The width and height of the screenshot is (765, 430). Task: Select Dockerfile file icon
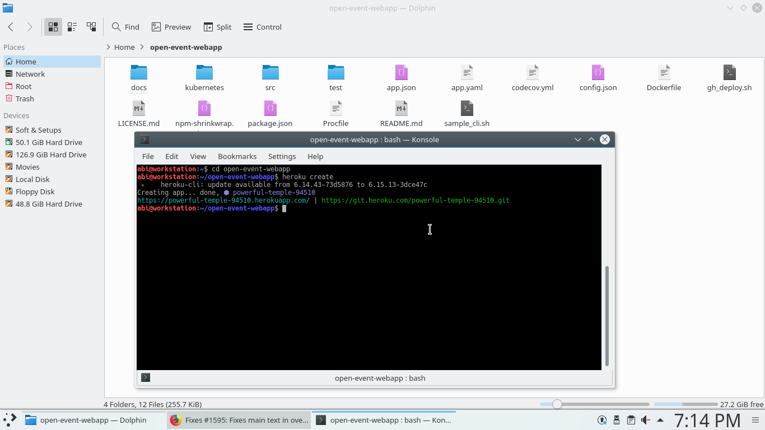(664, 72)
